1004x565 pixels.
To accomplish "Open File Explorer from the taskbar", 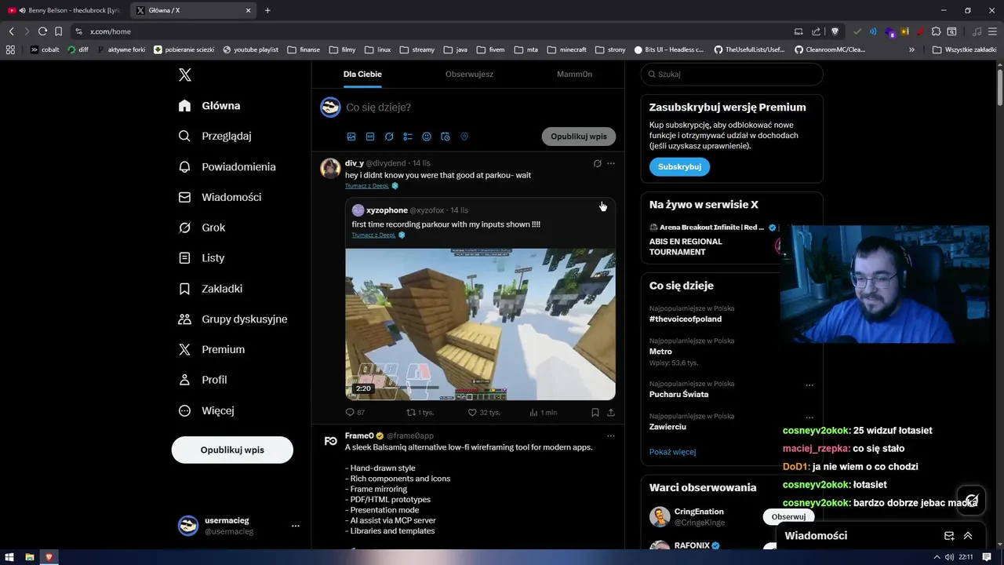I will tap(30, 557).
